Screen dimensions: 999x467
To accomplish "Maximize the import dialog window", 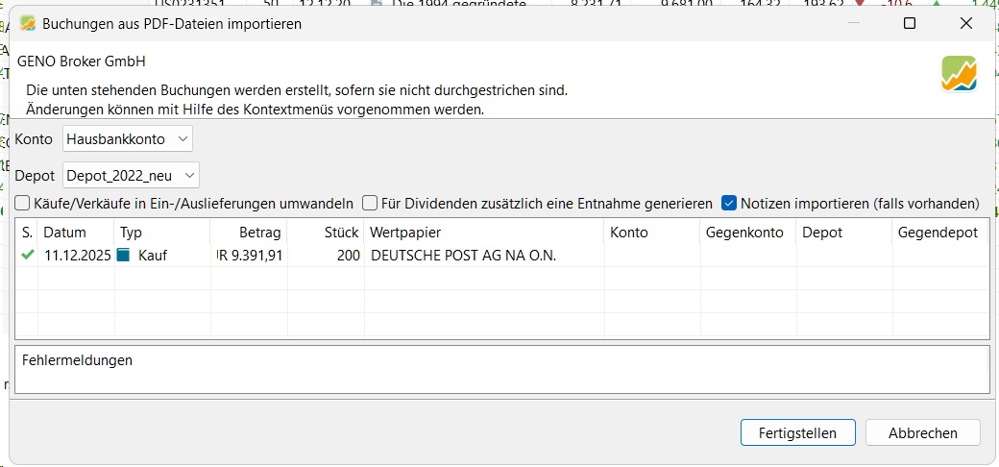I will (x=910, y=23).
